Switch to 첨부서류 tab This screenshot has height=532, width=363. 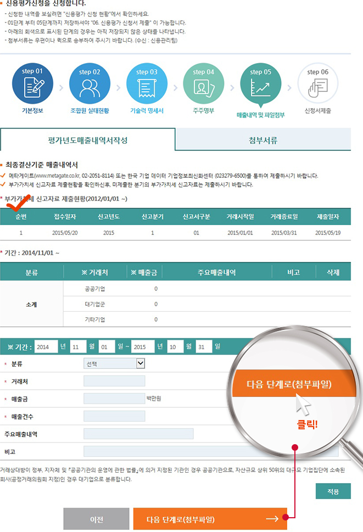(x=263, y=140)
